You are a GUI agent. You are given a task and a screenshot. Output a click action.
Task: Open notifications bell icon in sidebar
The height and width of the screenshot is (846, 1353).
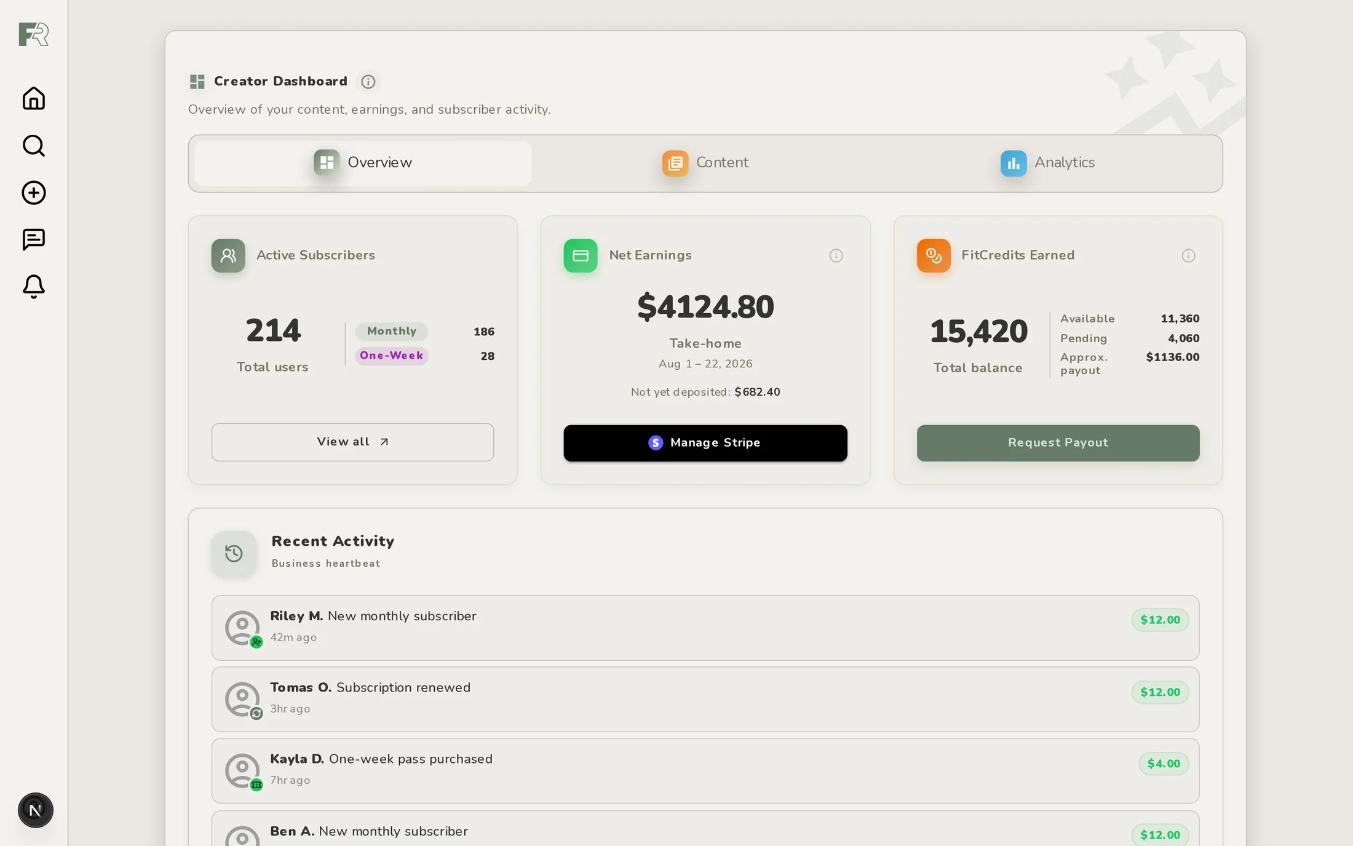[x=34, y=287]
